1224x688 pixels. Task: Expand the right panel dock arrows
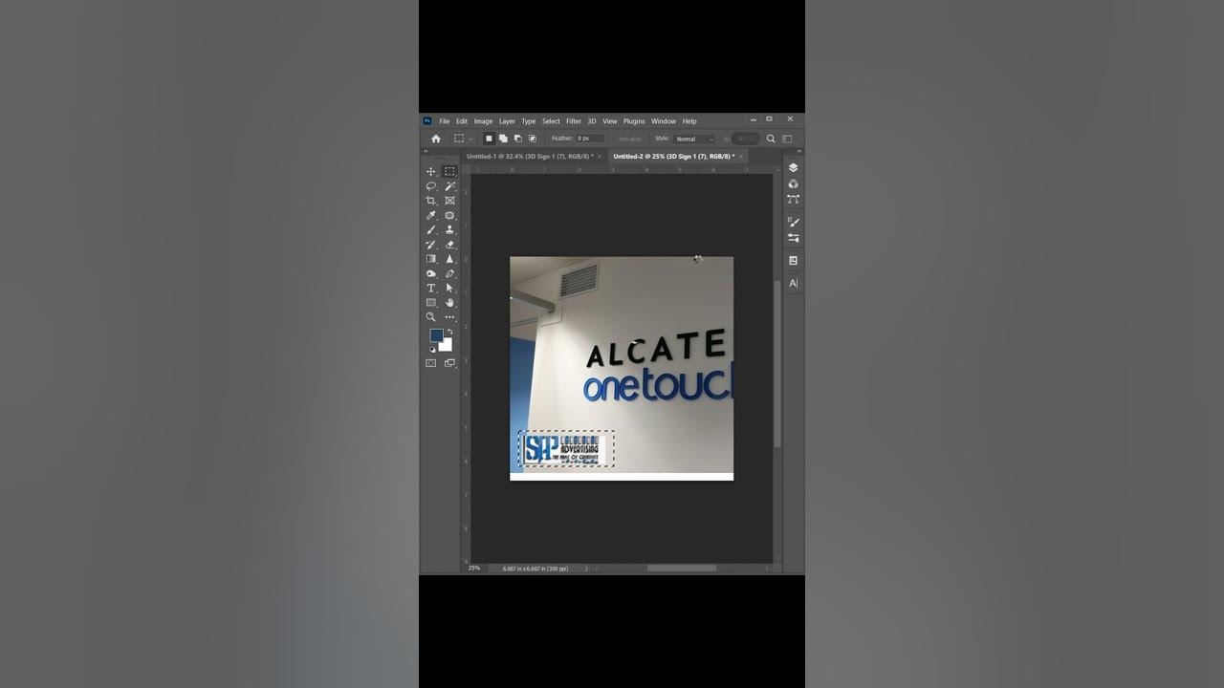[x=799, y=151]
